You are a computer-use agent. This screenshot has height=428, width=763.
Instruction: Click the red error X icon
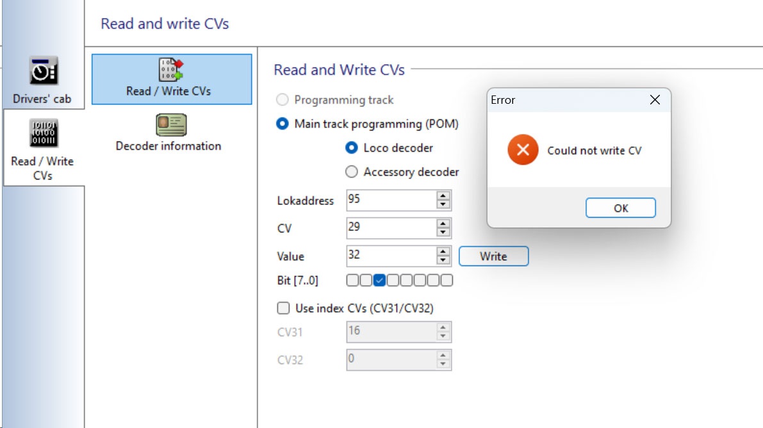523,150
